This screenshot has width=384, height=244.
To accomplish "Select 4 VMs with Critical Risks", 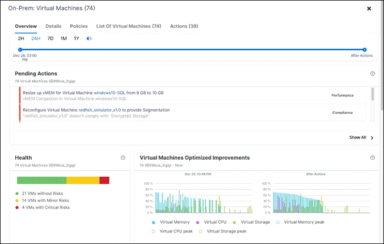I will click(43, 207).
